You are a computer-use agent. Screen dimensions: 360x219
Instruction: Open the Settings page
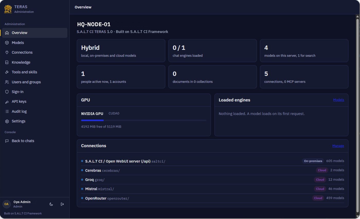click(x=35, y=121)
